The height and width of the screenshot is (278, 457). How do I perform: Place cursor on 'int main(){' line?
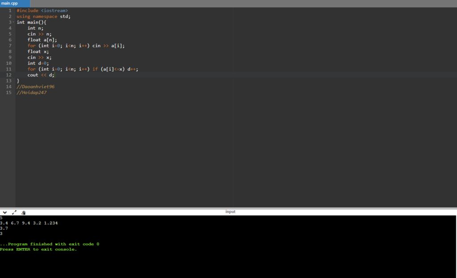(32, 22)
